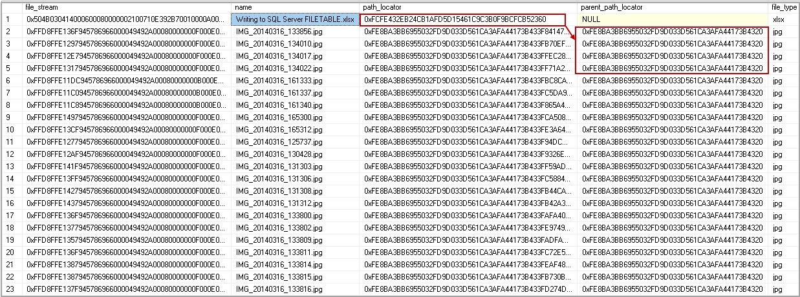
Task: Select the parent_path_locator column header
Action: tap(673, 7)
